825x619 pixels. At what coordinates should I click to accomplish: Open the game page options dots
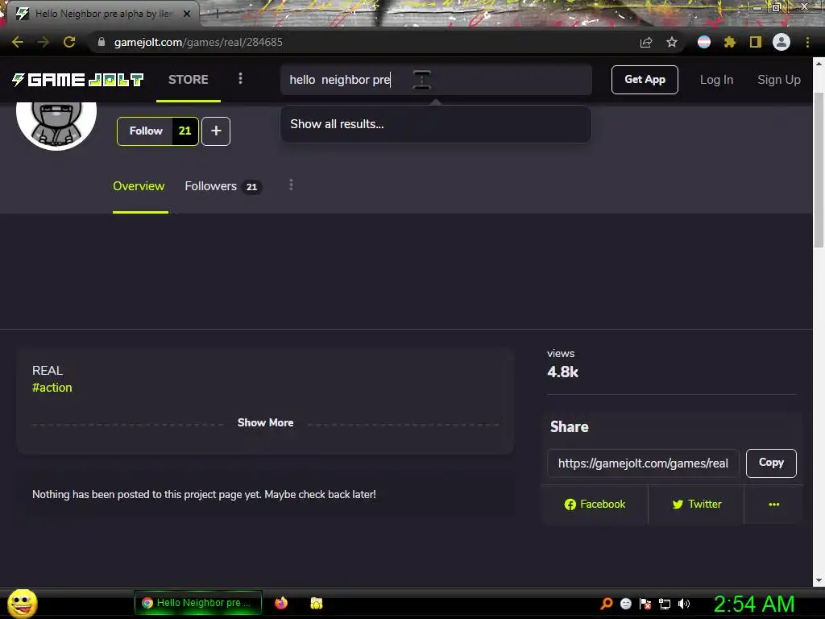point(291,185)
